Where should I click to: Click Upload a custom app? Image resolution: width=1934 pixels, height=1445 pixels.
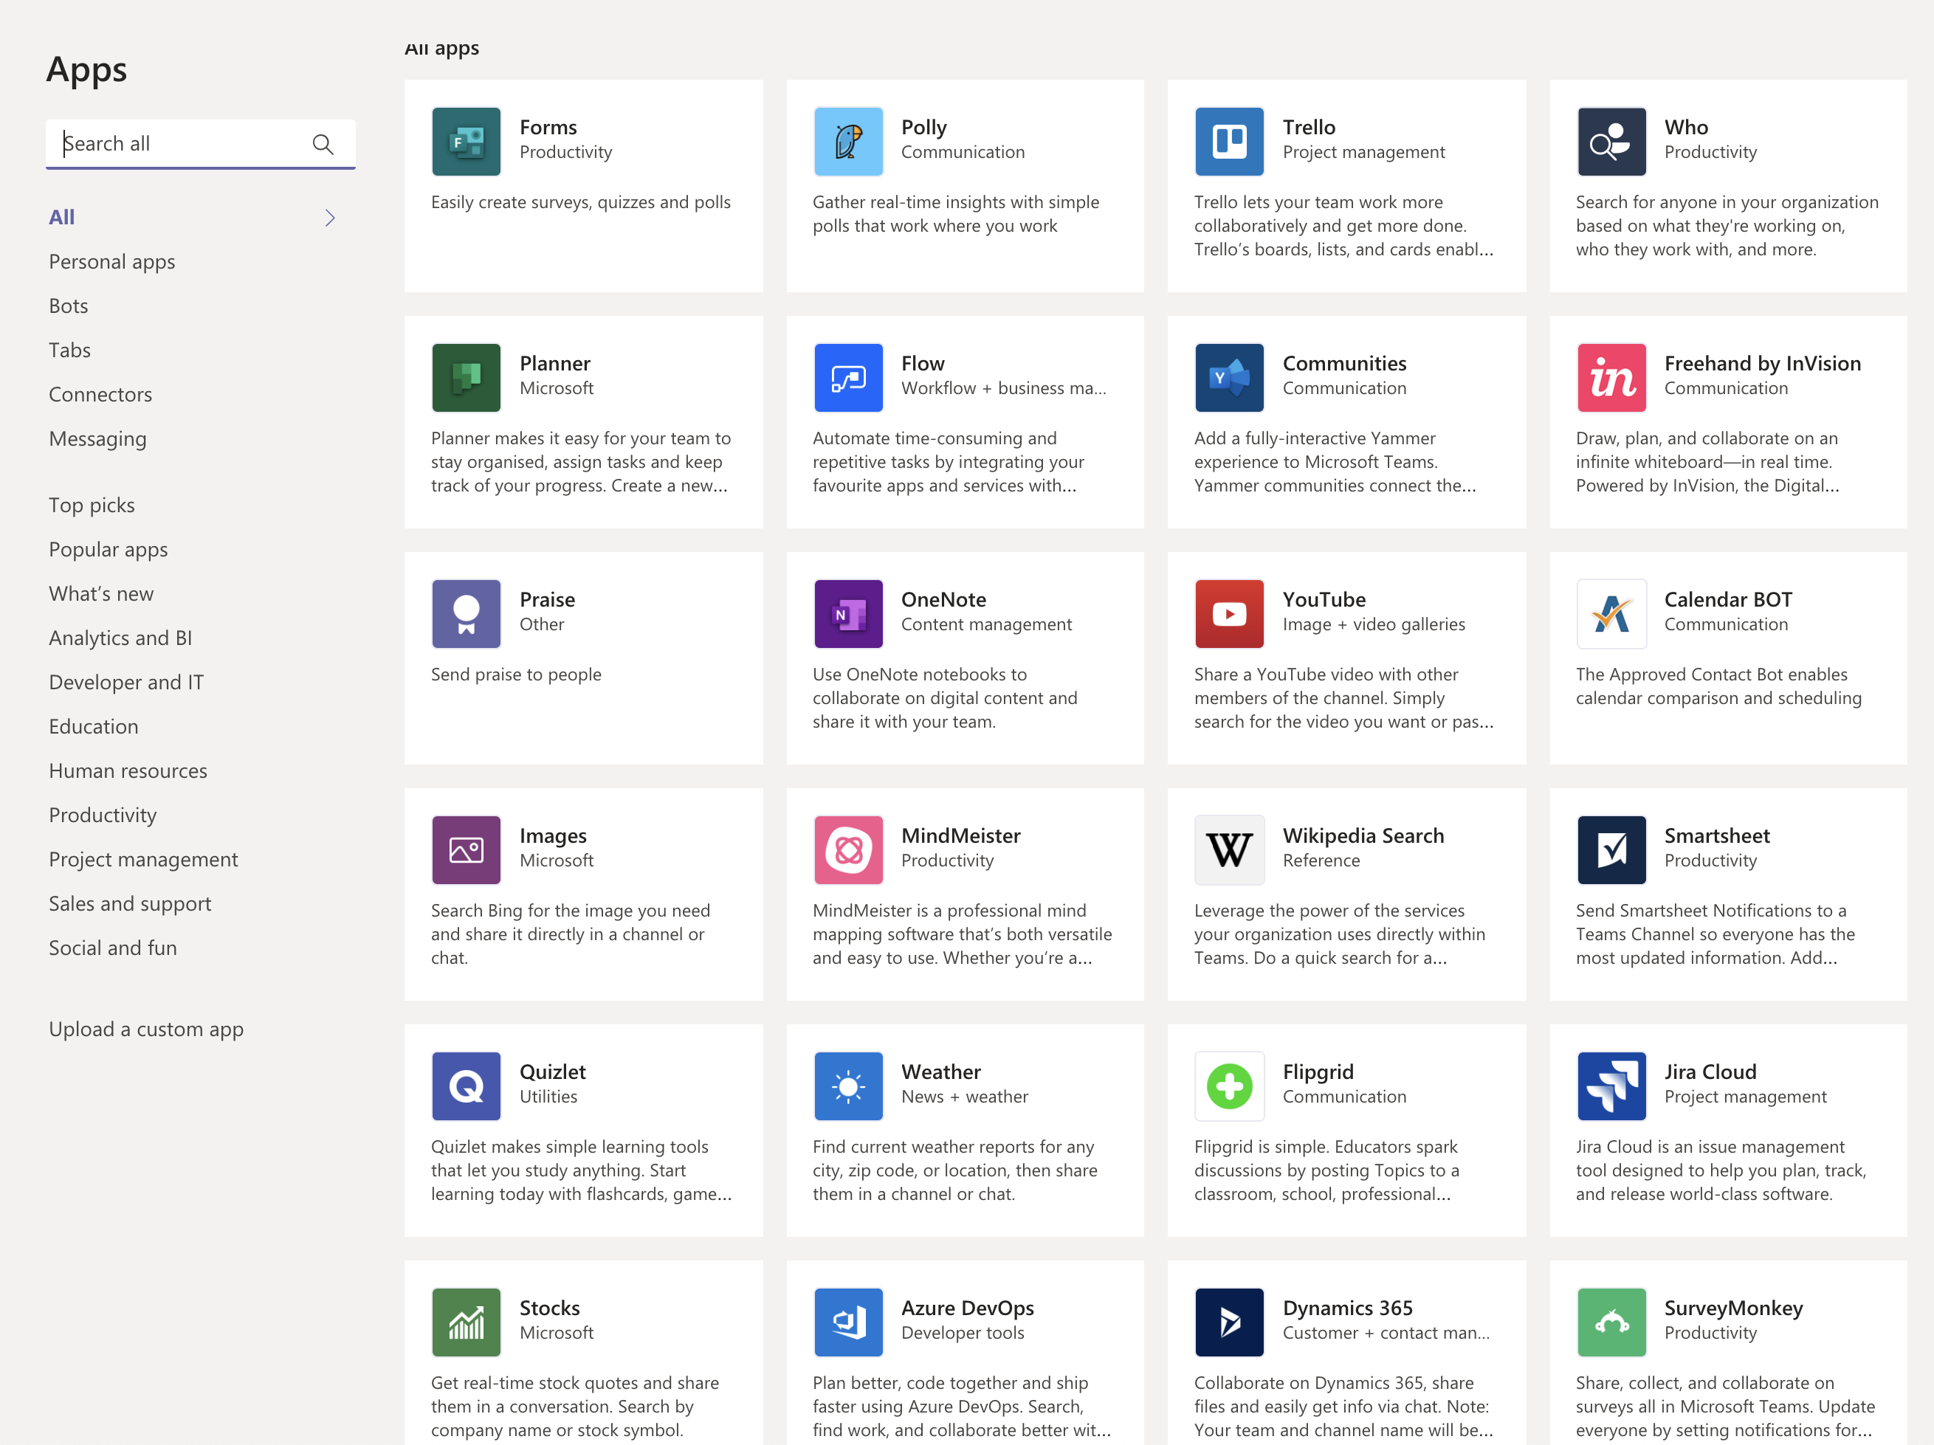[x=146, y=1029]
